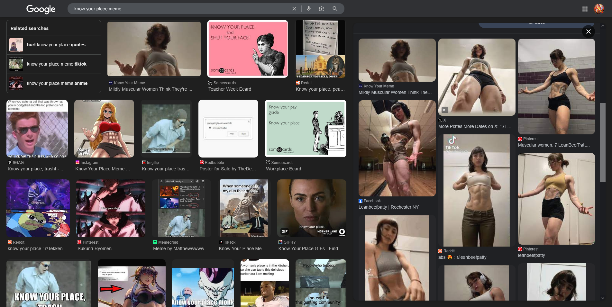
Task: Open 'A woman's place is in the kitchen' thumbnail
Action: pyautogui.click(x=265, y=284)
